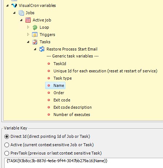The image size is (163, 168).
Task: Select PrevTask radio button
Action: [x=7, y=153]
